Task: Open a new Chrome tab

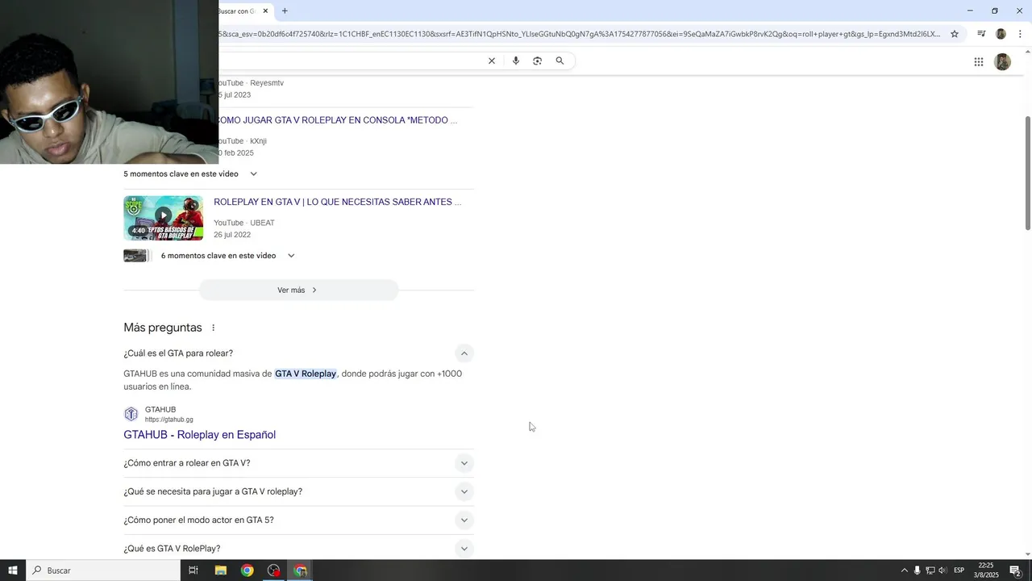Action: click(285, 11)
